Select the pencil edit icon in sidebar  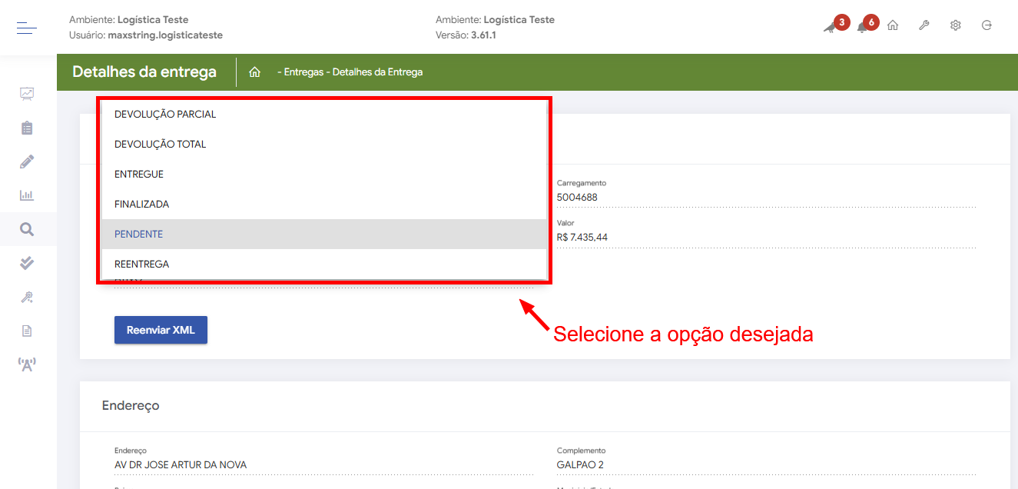[27, 161]
